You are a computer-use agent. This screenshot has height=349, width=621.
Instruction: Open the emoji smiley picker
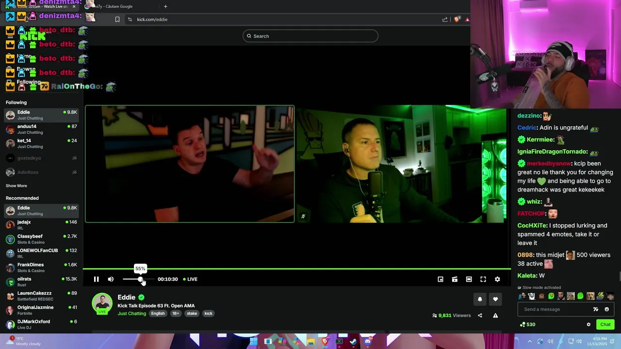coord(606,309)
